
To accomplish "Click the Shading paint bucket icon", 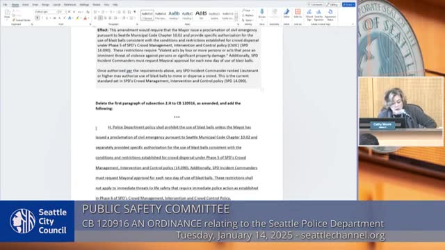I will [x=124, y=18].
